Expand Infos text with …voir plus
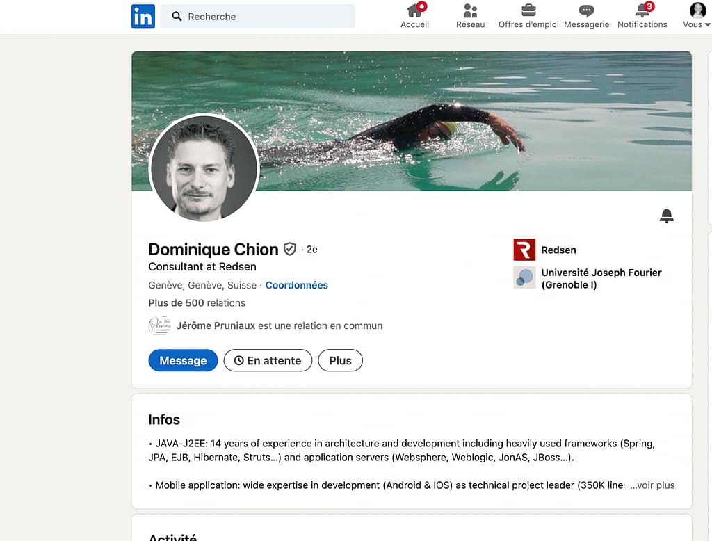Image resolution: width=712 pixels, height=541 pixels. click(x=652, y=485)
